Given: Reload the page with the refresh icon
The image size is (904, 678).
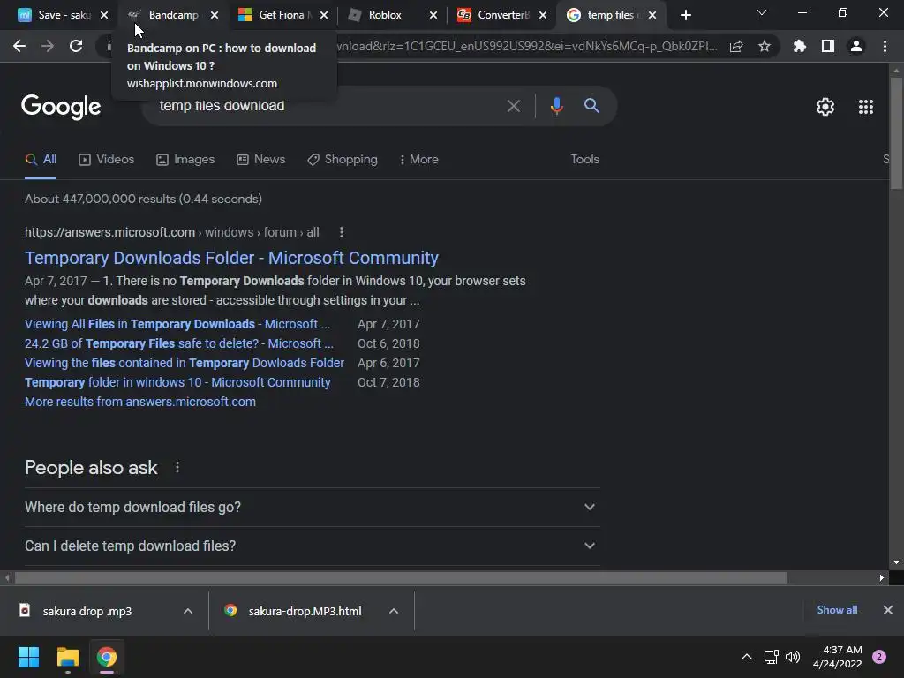Looking at the screenshot, I should click(x=76, y=46).
